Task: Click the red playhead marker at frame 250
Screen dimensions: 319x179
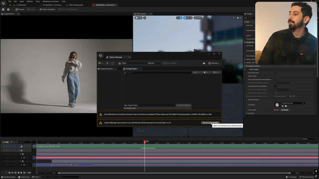Action: tap(145, 142)
